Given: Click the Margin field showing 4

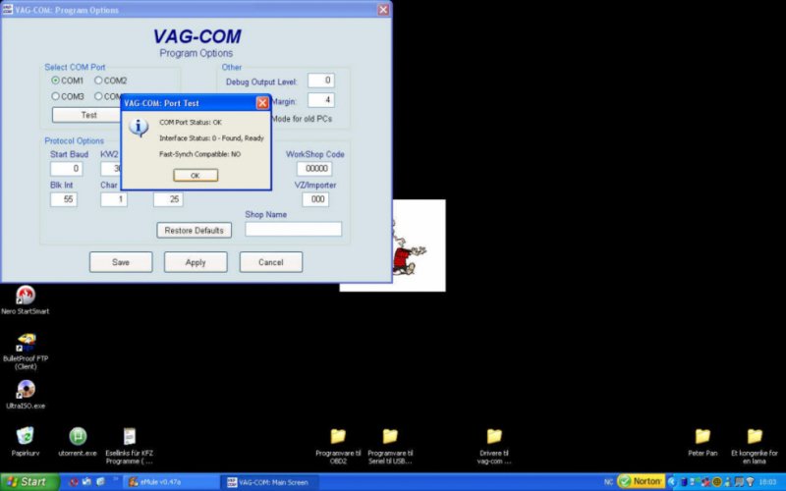Looking at the screenshot, I should (x=321, y=100).
